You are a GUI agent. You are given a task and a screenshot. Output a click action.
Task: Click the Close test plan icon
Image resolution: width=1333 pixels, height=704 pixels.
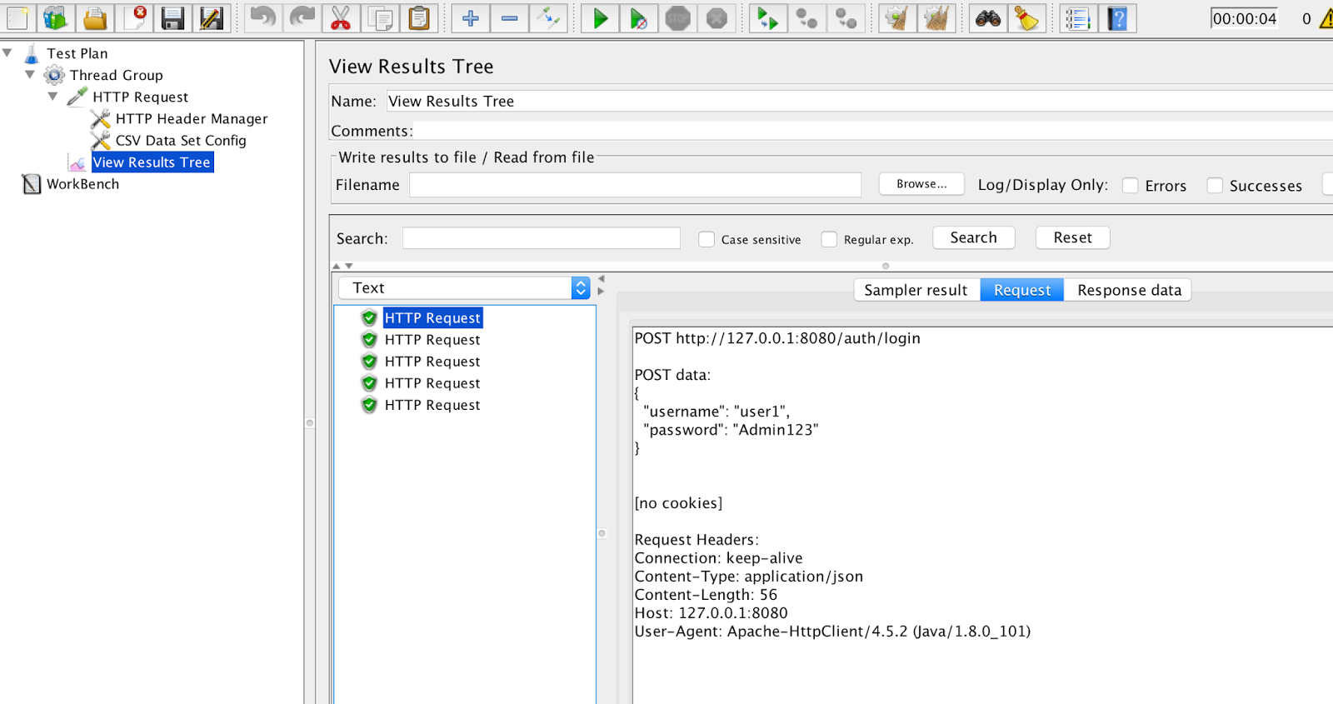(134, 17)
